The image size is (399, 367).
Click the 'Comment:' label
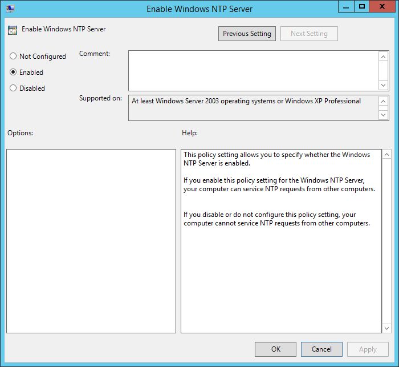pyautogui.click(x=95, y=54)
